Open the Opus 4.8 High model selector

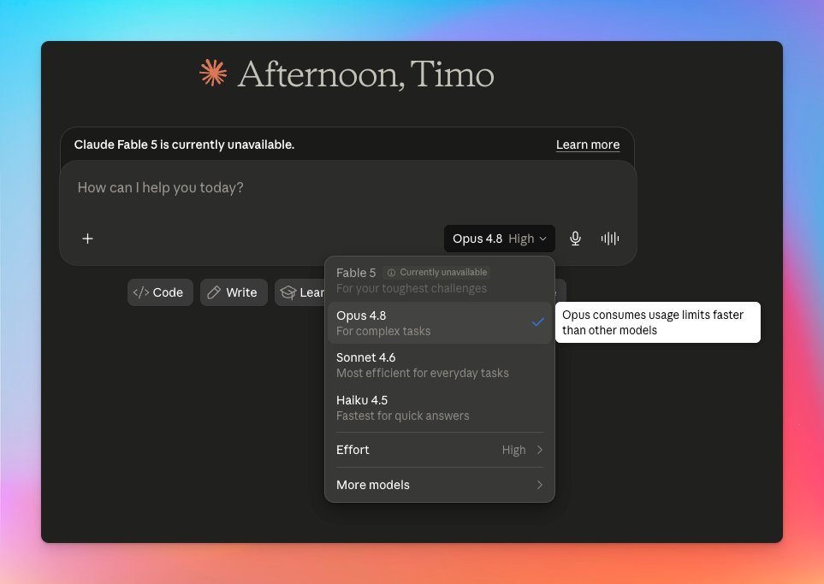point(499,239)
